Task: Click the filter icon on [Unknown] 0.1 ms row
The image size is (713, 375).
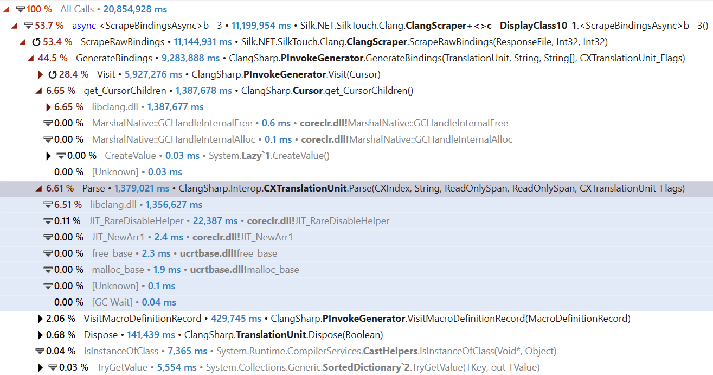Action: (48, 286)
